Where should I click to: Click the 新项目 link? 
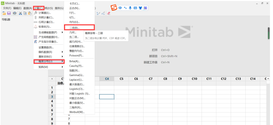153,56
